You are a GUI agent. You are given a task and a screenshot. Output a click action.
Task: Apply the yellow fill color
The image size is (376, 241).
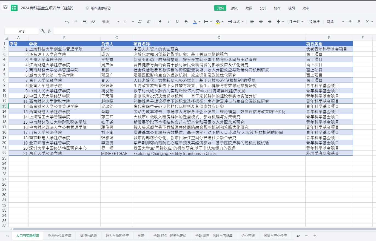218,22
